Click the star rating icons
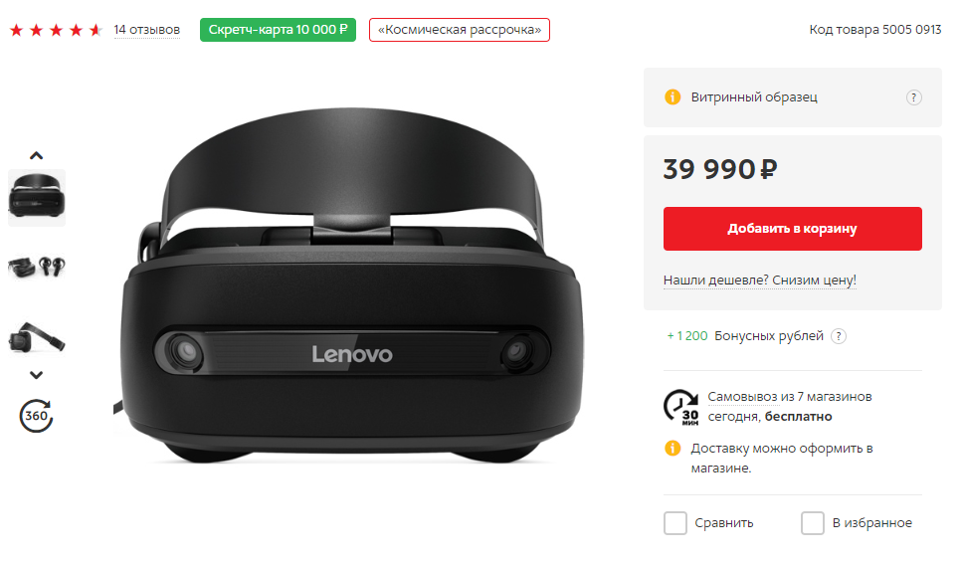 56,30
